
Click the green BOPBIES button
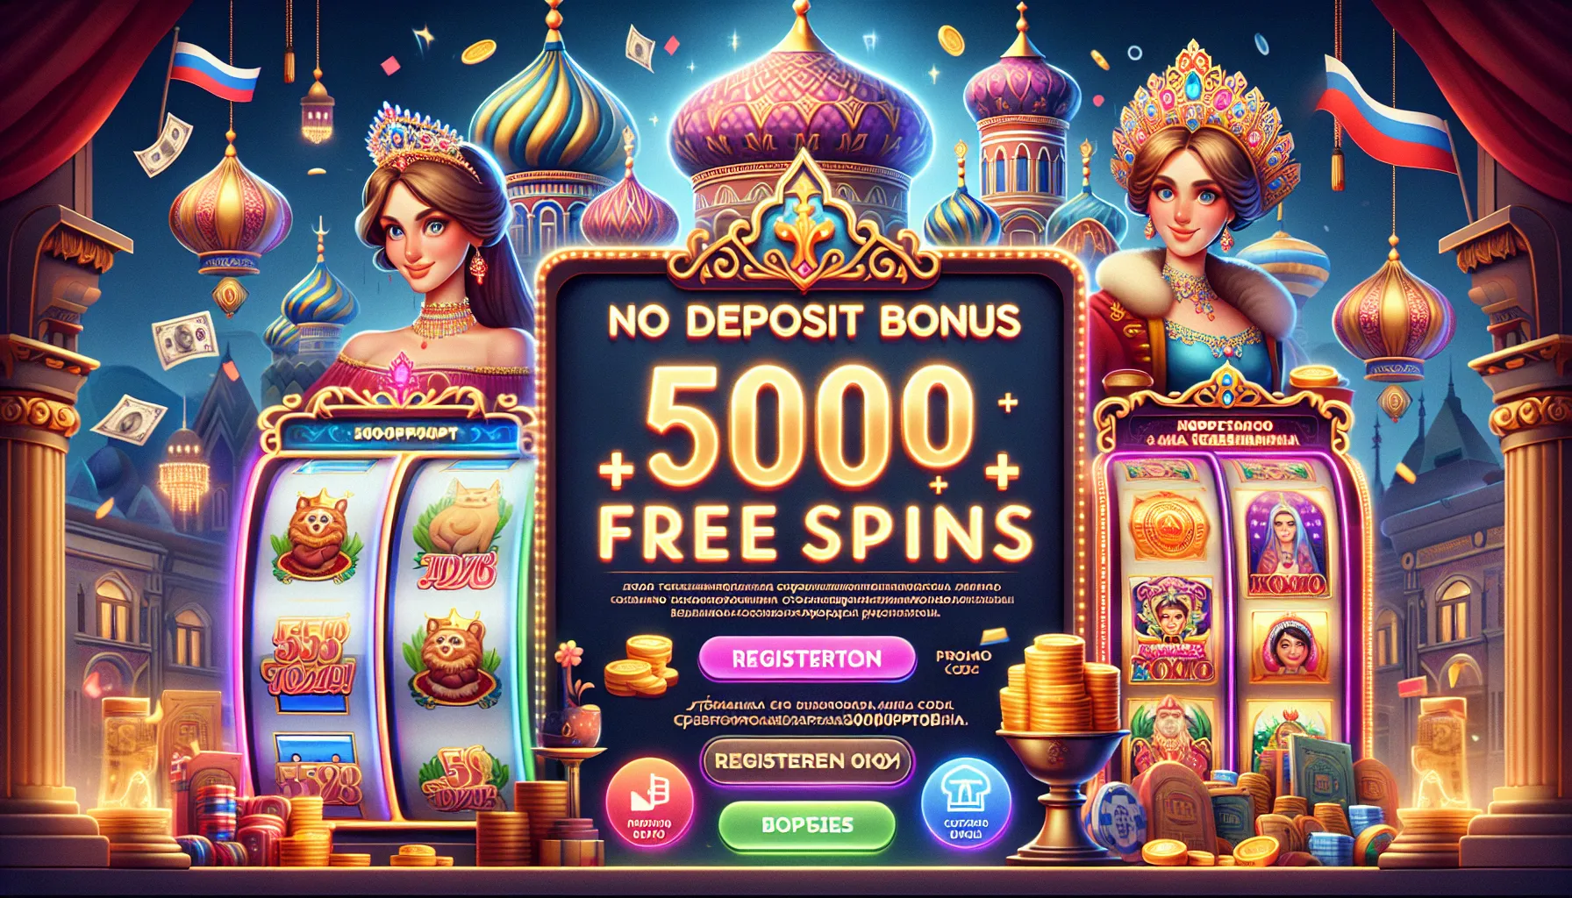coord(806,825)
